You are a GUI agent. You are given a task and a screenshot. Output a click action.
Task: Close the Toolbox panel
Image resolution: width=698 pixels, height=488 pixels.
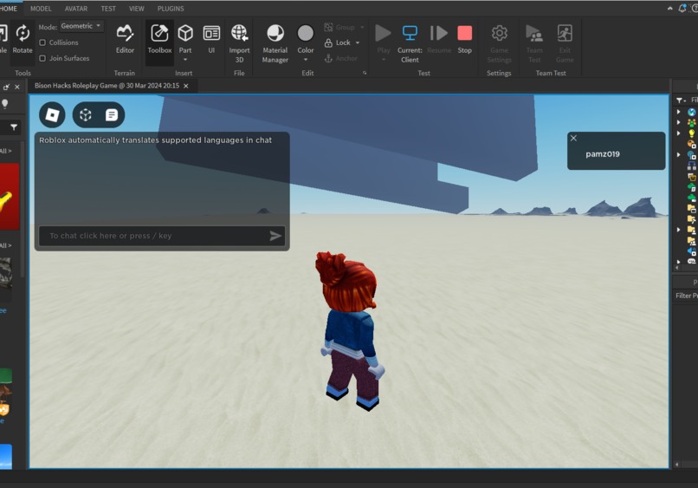click(x=17, y=87)
